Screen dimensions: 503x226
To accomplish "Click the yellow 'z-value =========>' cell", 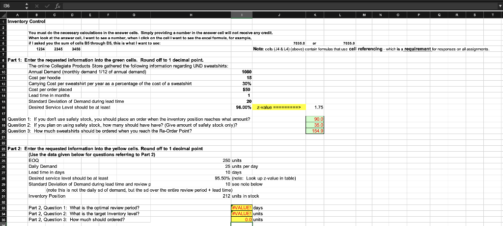I will click(279, 108).
